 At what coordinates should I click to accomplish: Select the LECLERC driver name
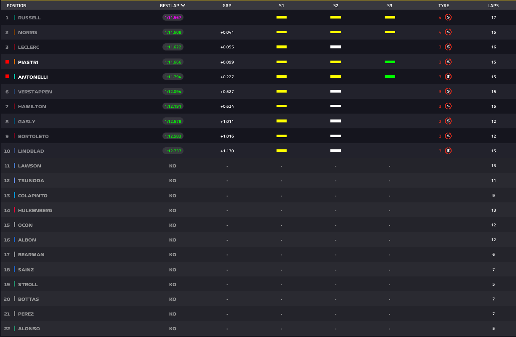29,47
